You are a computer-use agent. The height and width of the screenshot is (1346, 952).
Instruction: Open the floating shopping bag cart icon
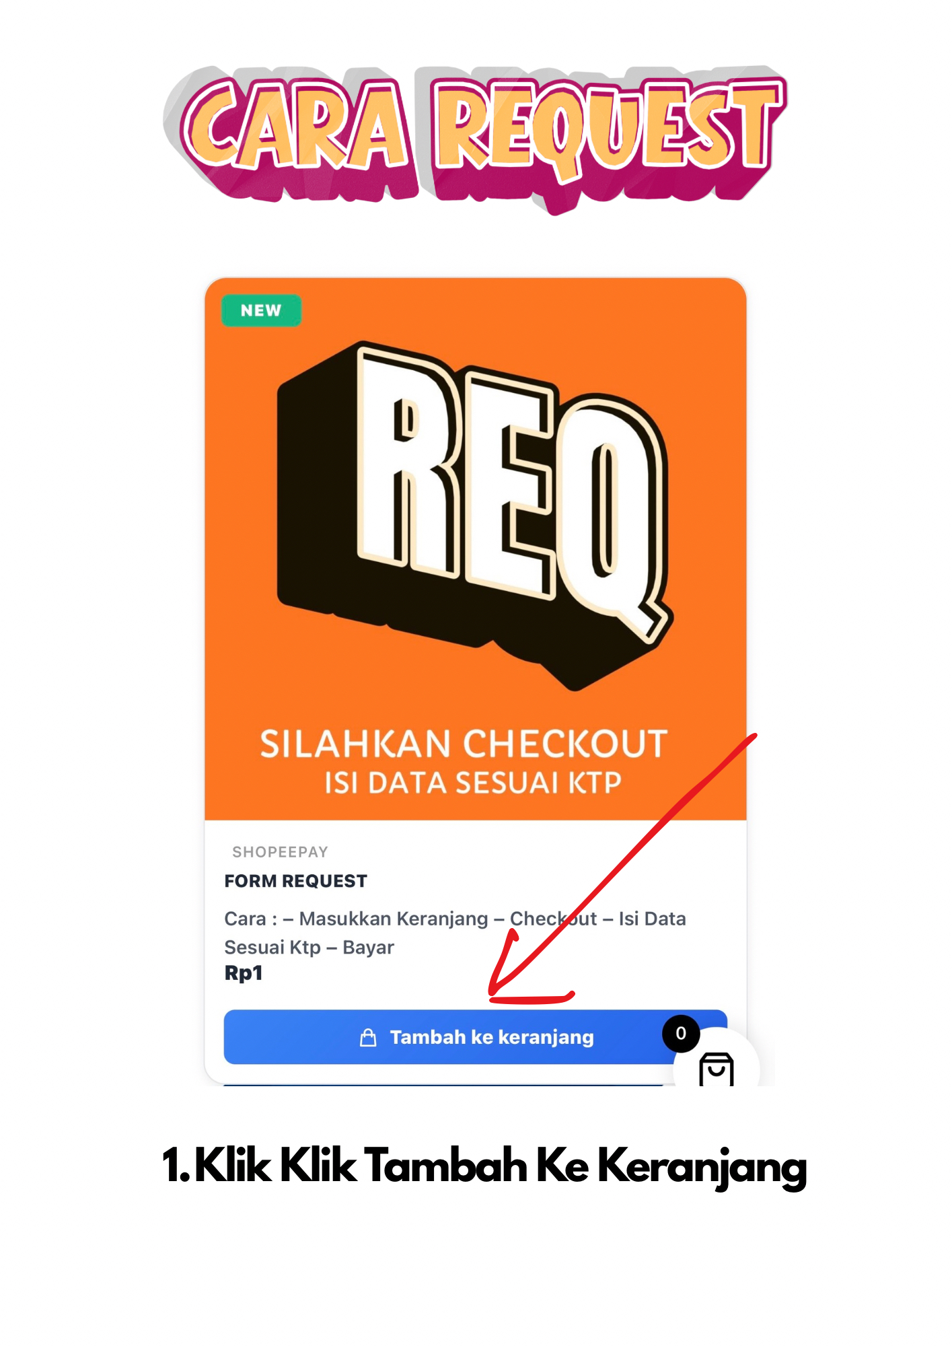click(717, 1069)
